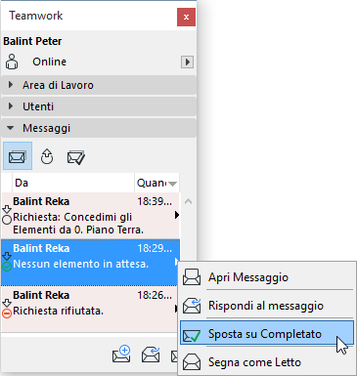Screen dimensions: 357x376
Task: Select the Inbox messages envelope icon
Action: coord(18,156)
